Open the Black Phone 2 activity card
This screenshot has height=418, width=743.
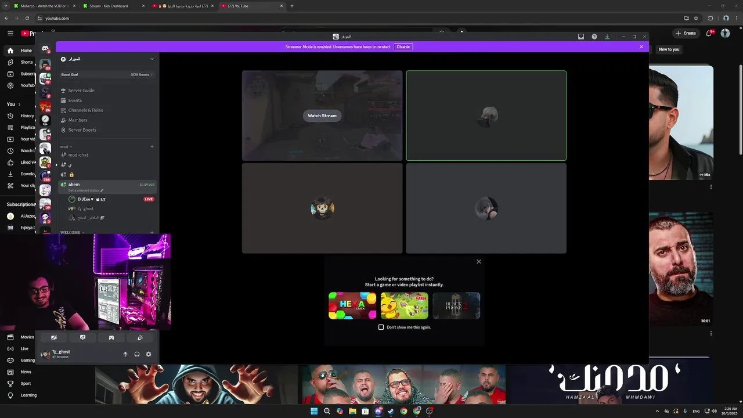coord(456,305)
